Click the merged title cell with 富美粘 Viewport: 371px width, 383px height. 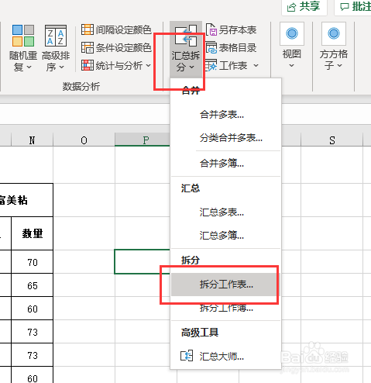[x=26, y=200]
